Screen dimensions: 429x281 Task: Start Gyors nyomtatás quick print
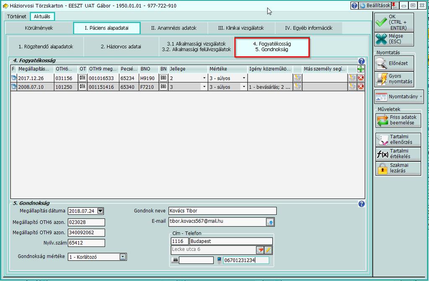[394, 79]
